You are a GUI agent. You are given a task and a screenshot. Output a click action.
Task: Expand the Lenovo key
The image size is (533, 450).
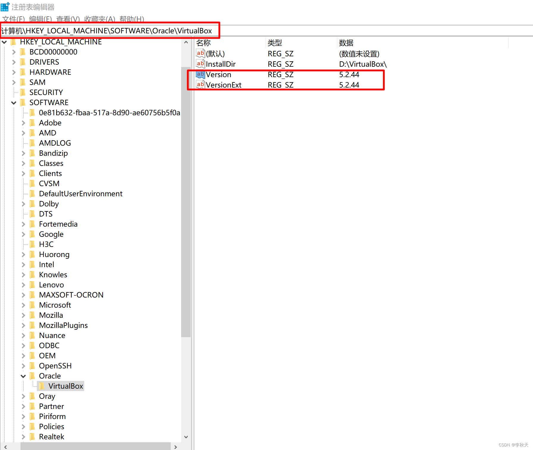(x=23, y=285)
